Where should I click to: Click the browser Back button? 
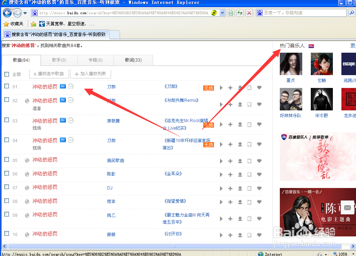pyautogui.click(x=7, y=13)
